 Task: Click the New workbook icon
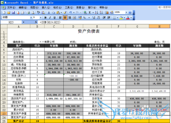tap(4, 12)
